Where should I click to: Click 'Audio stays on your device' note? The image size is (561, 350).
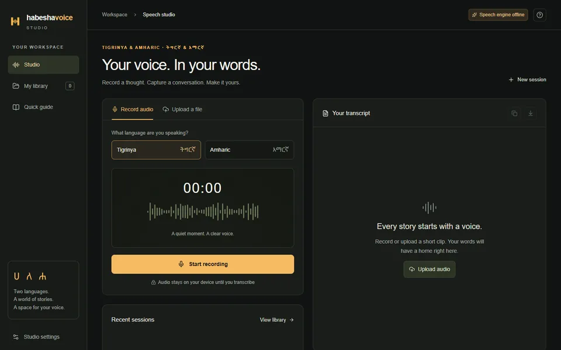pyautogui.click(x=206, y=282)
